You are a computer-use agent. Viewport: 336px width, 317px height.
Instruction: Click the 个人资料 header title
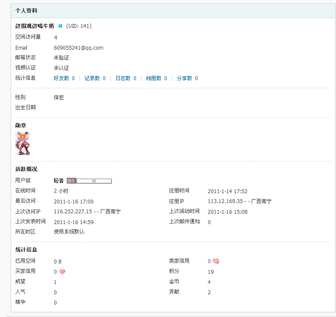coord(26,11)
